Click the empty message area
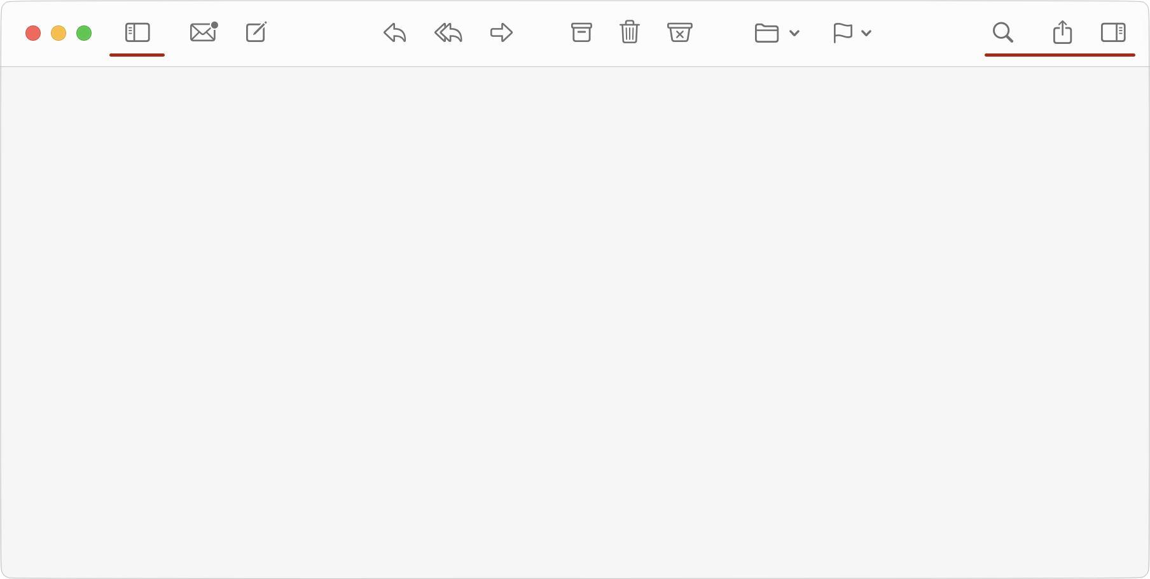This screenshot has height=579, width=1150. click(575, 322)
